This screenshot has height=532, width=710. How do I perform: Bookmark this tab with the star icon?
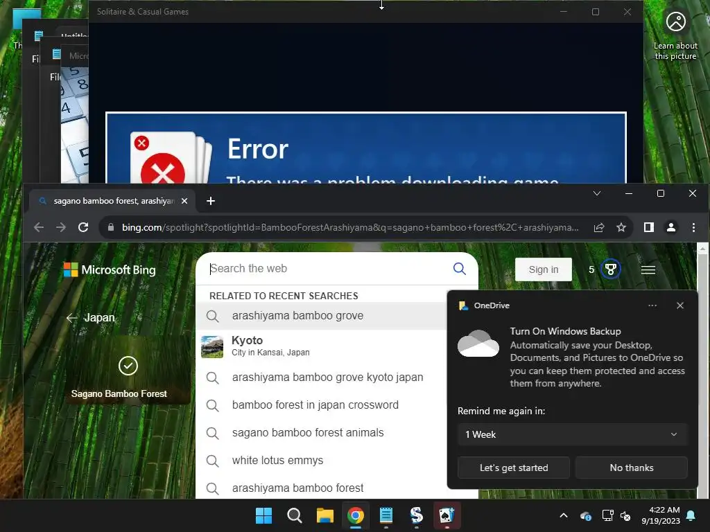[x=621, y=227]
